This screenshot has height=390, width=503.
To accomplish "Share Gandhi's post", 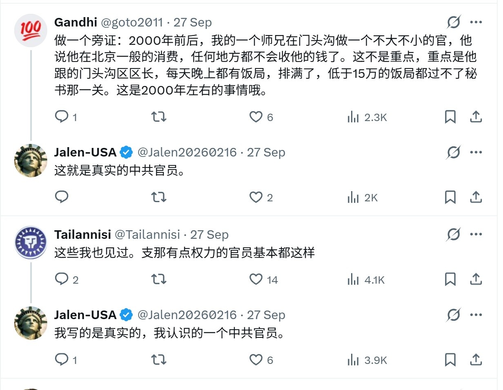I will tap(476, 117).
